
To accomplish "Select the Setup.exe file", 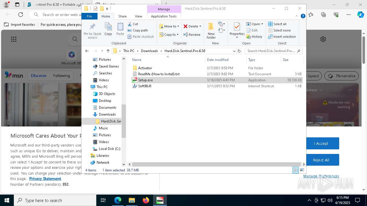I will point(145,80).
